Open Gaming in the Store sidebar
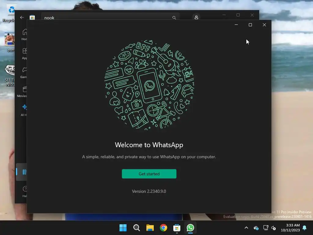The image size is (313, 235). [24, 73]
